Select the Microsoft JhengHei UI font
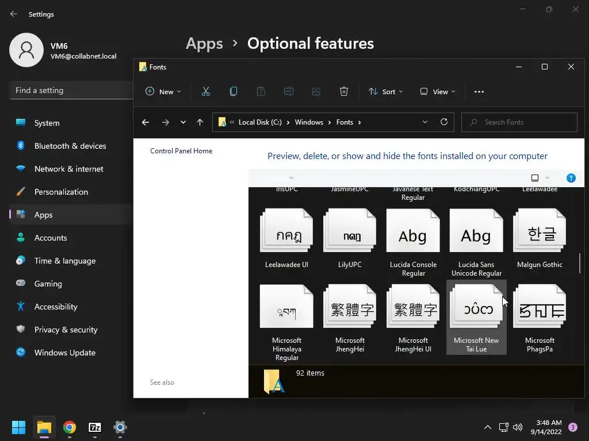The image size is (589, 441). pos(413,319)
